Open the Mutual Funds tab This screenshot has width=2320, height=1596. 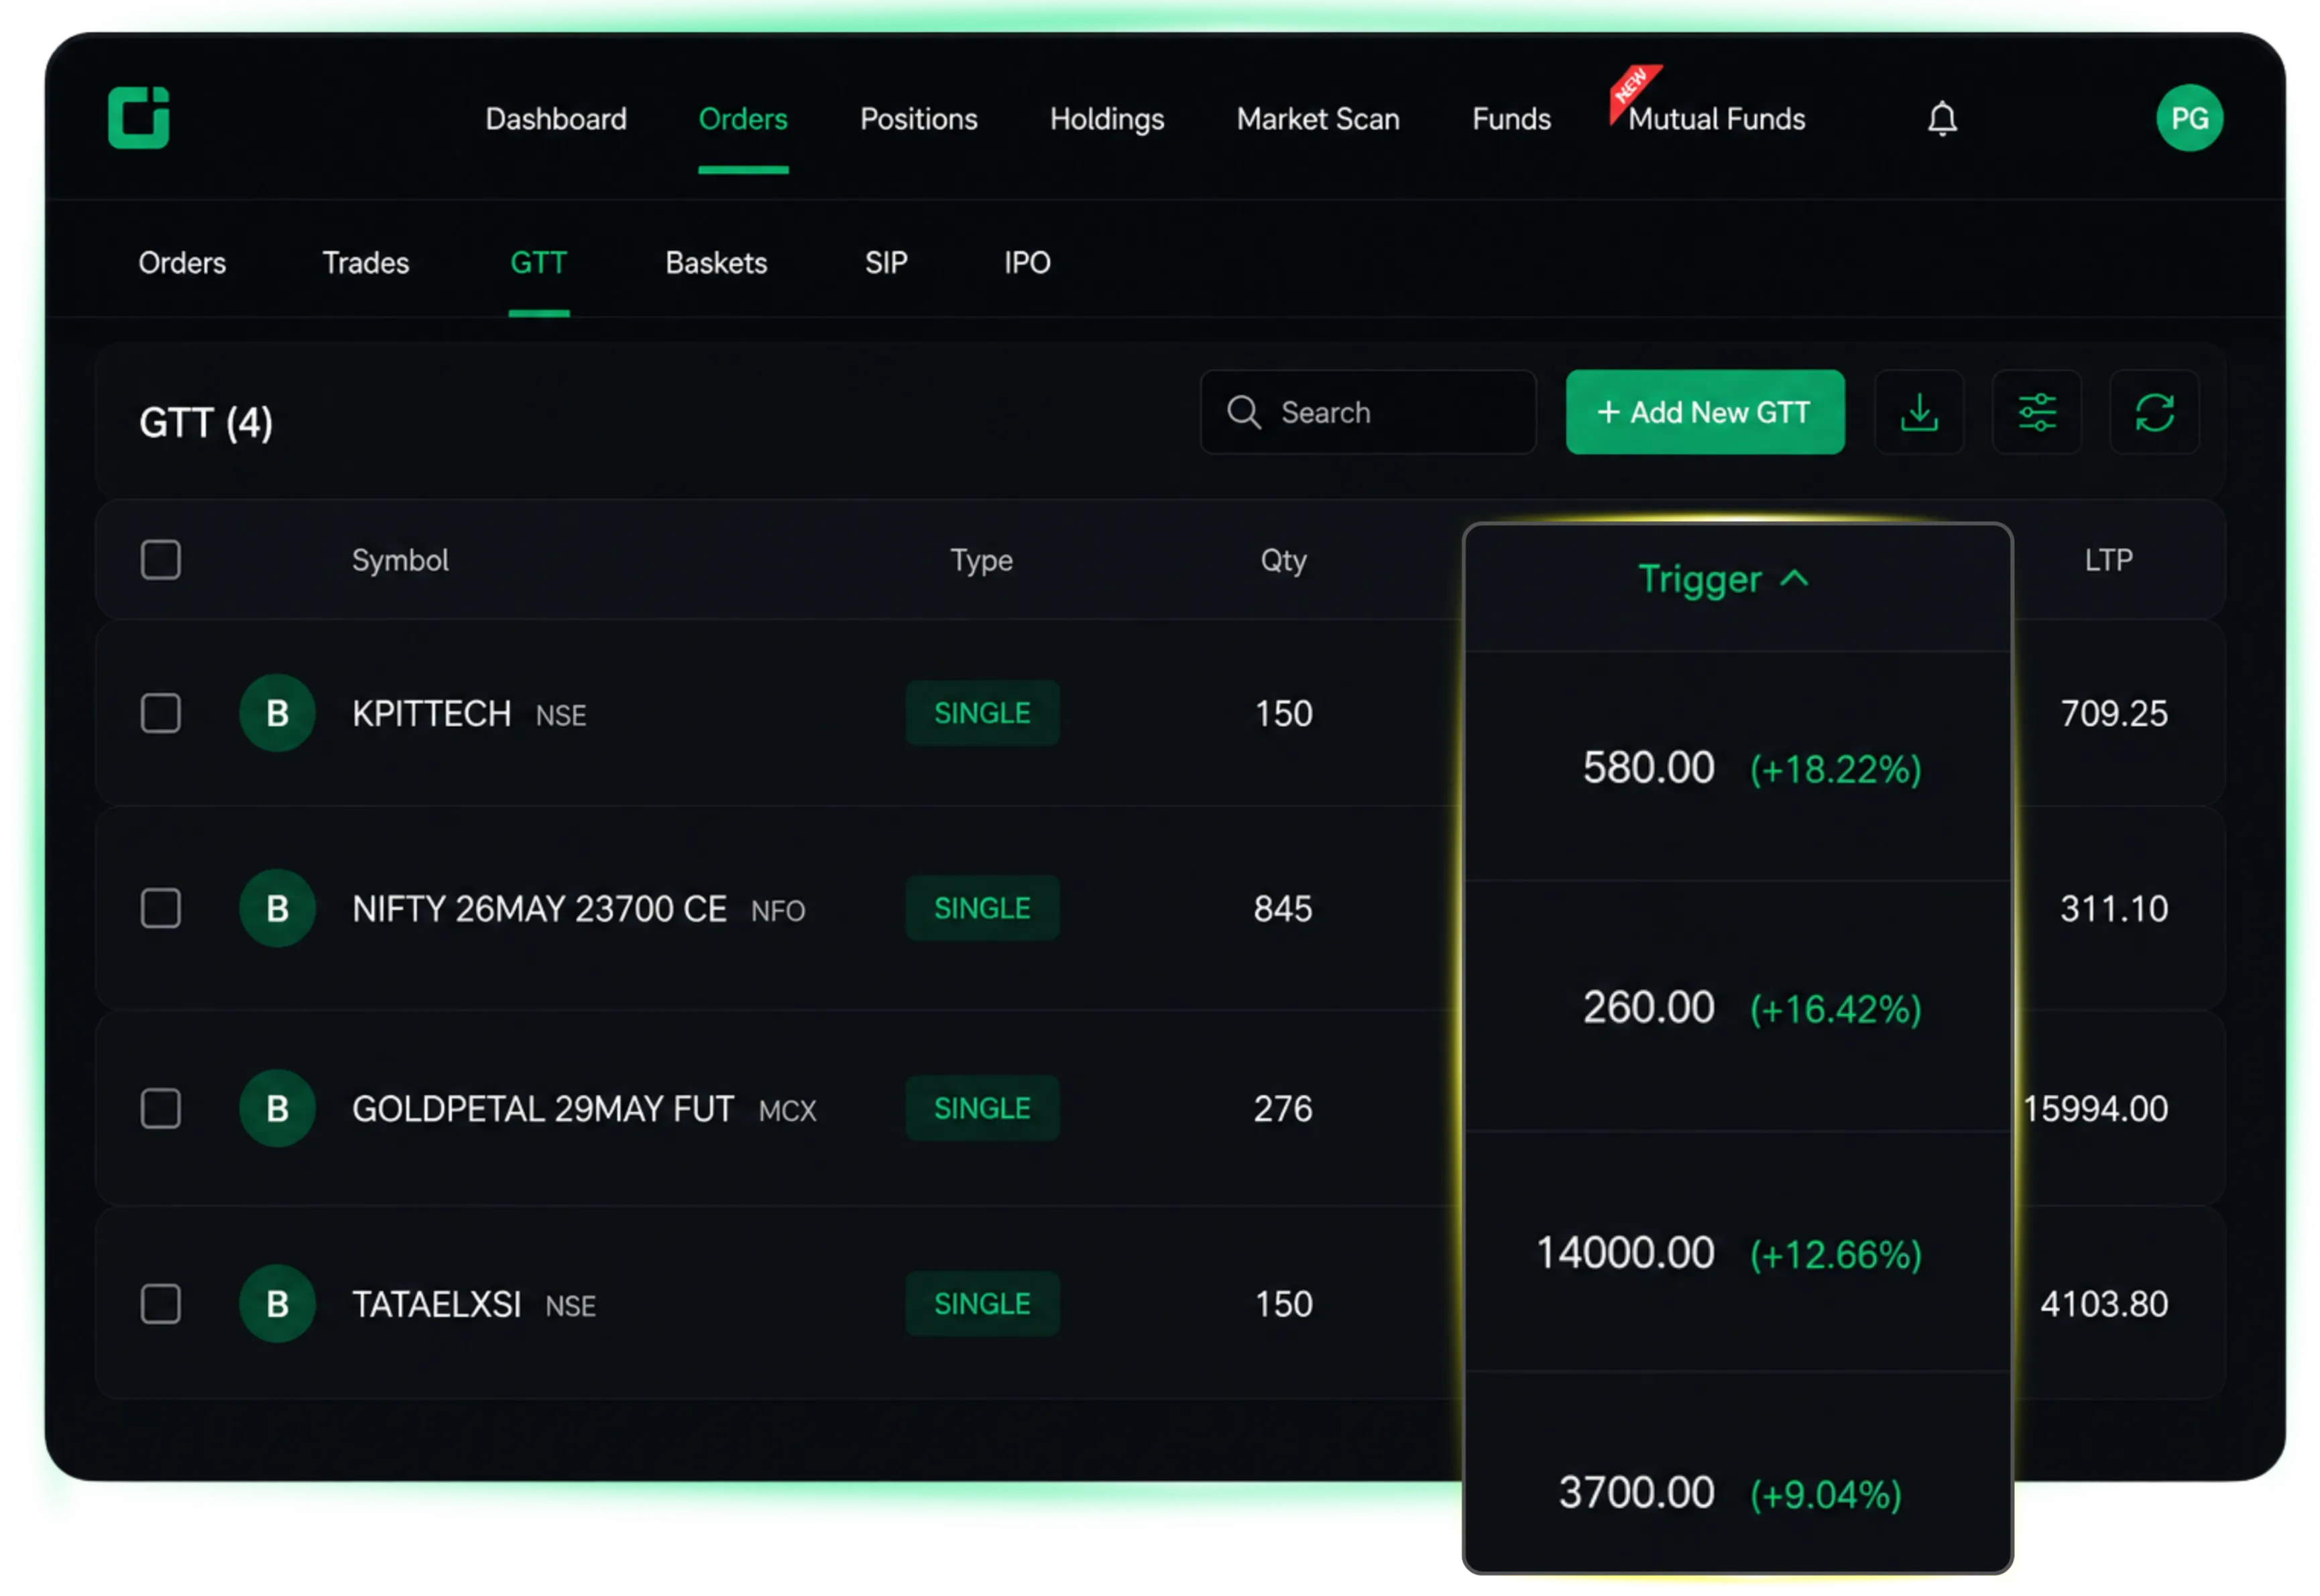pos(1716,119)
